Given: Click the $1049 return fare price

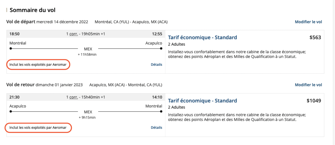Looking at the screenshot, I should pyautogui.click(x=313, y=100).
